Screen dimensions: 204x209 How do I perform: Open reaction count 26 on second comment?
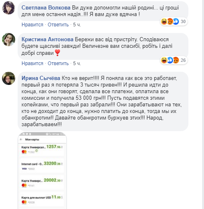pyautogui.click(x=183, y=60)
